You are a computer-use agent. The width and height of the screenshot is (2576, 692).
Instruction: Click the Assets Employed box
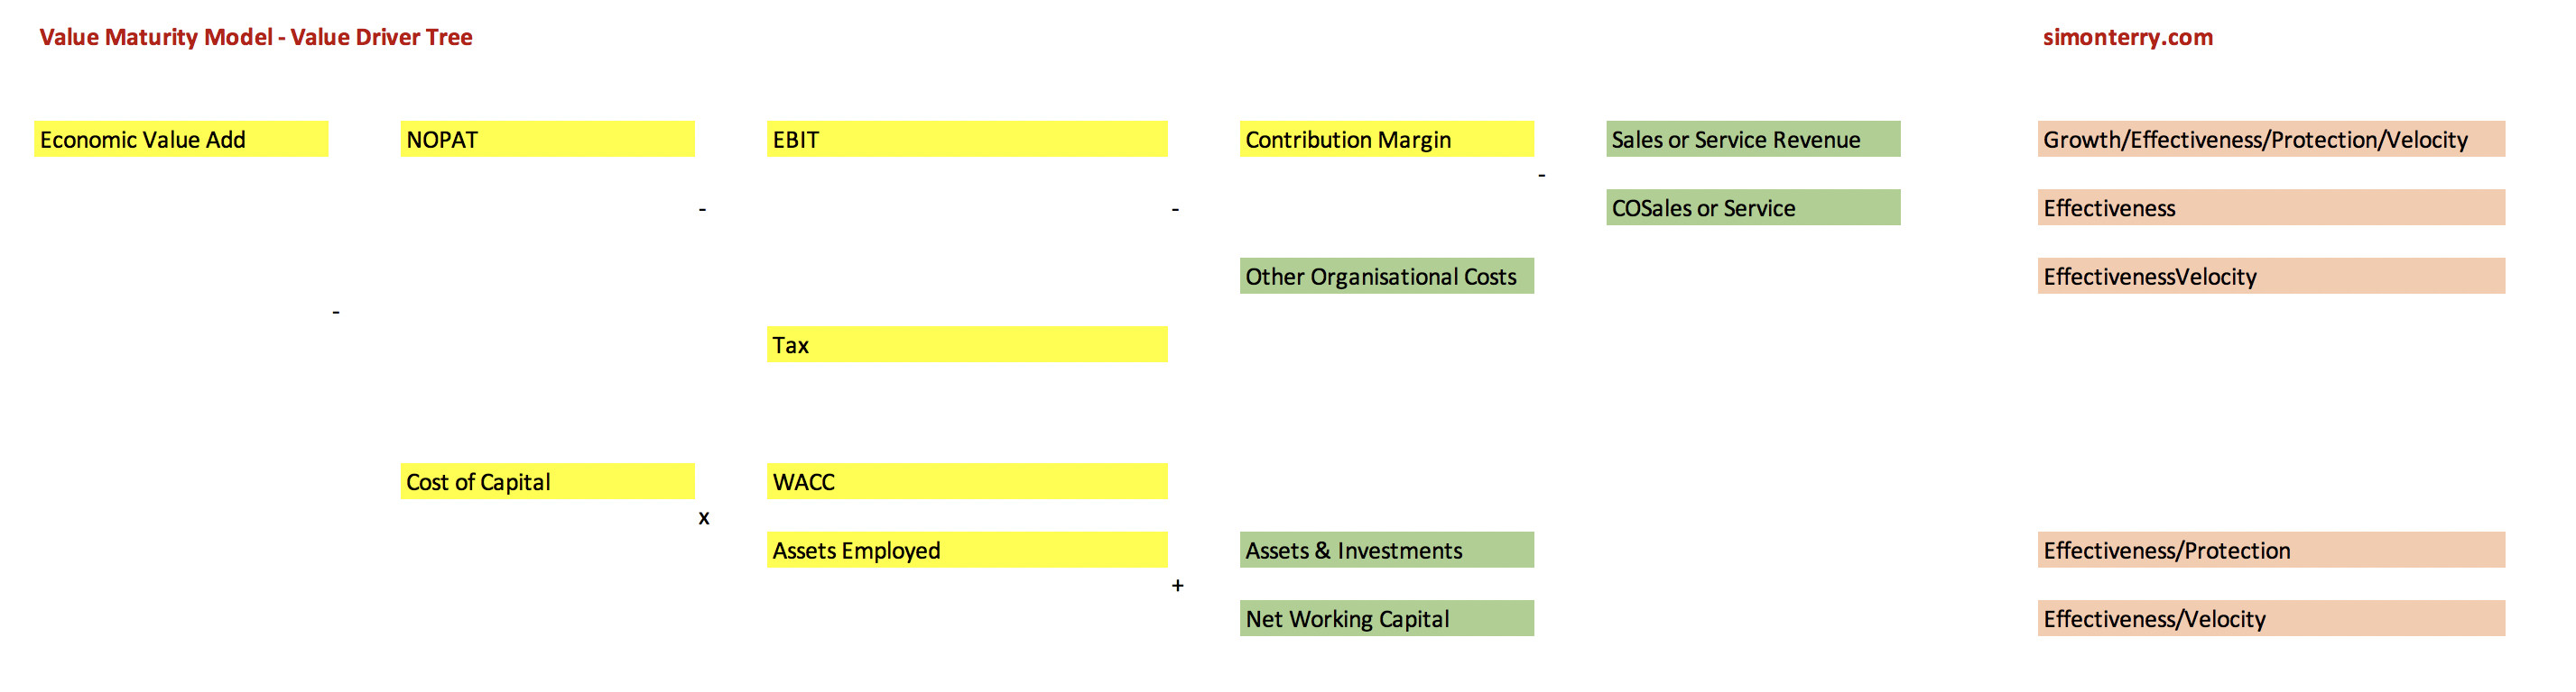click(966, 551)
